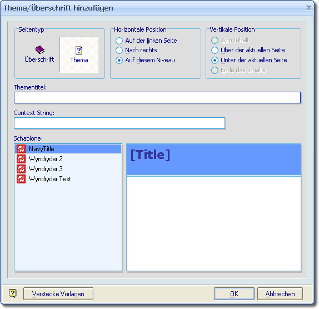The width and height of the screenshot is (319, 309).
Task: Click the Wyndryder 3 template icon
Action: pos(21,169)
